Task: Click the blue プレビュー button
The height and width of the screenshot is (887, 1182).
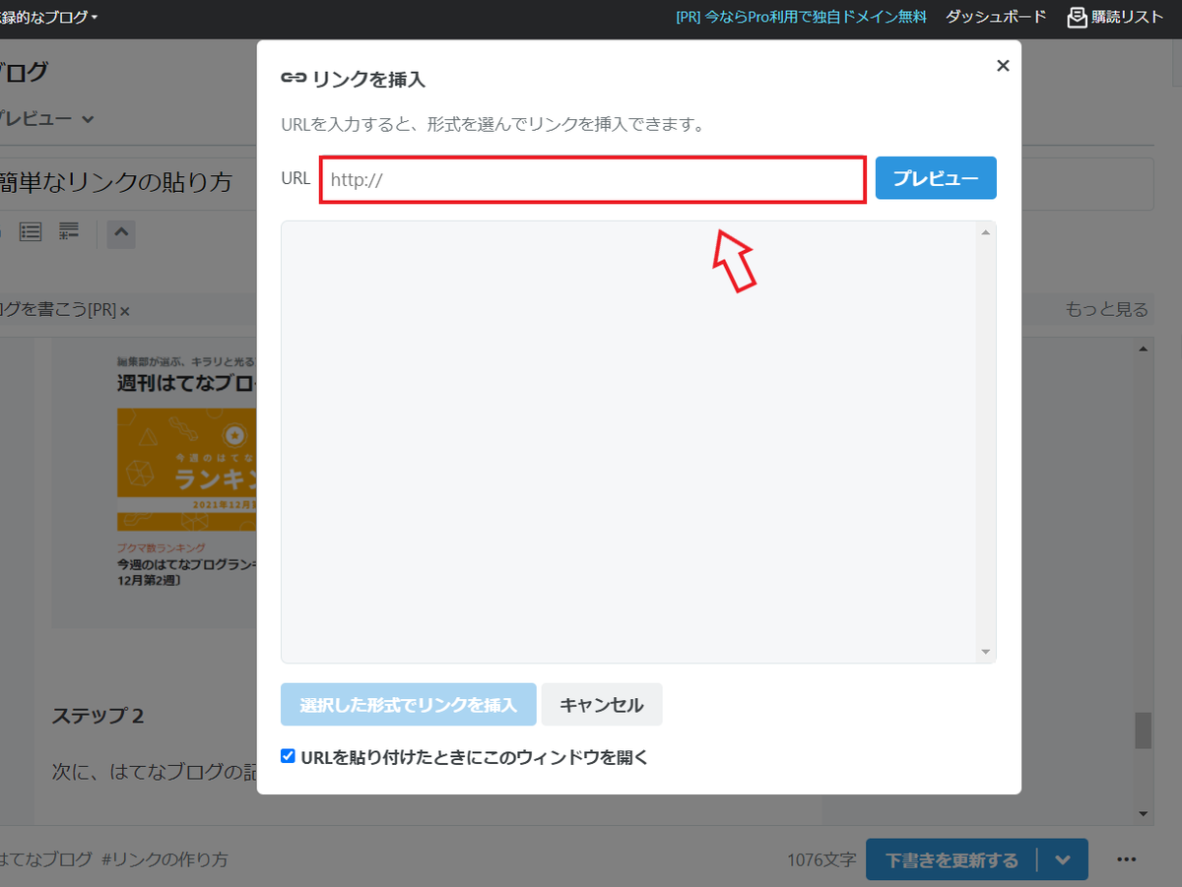Action: [936, 178]
